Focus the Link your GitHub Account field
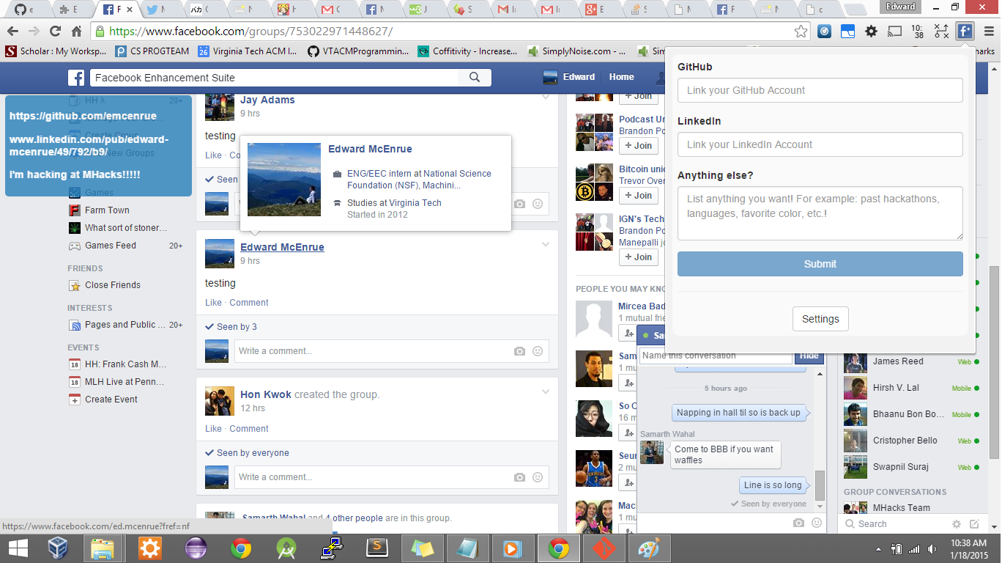Screen dimensions: 1002x563 click(820, 90)
